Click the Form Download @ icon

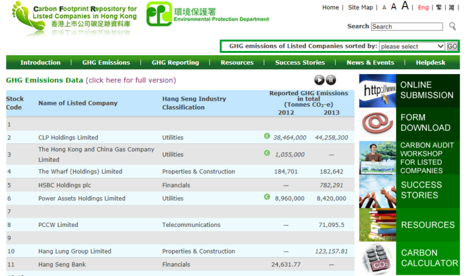pos(378,124)
